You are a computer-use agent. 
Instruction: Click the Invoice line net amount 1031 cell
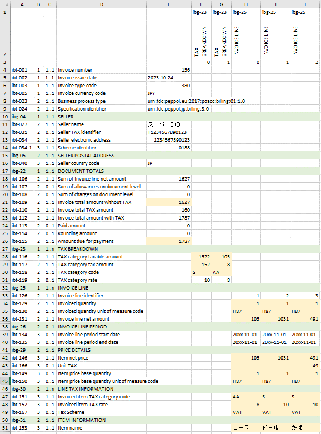[x=275, y=319]
